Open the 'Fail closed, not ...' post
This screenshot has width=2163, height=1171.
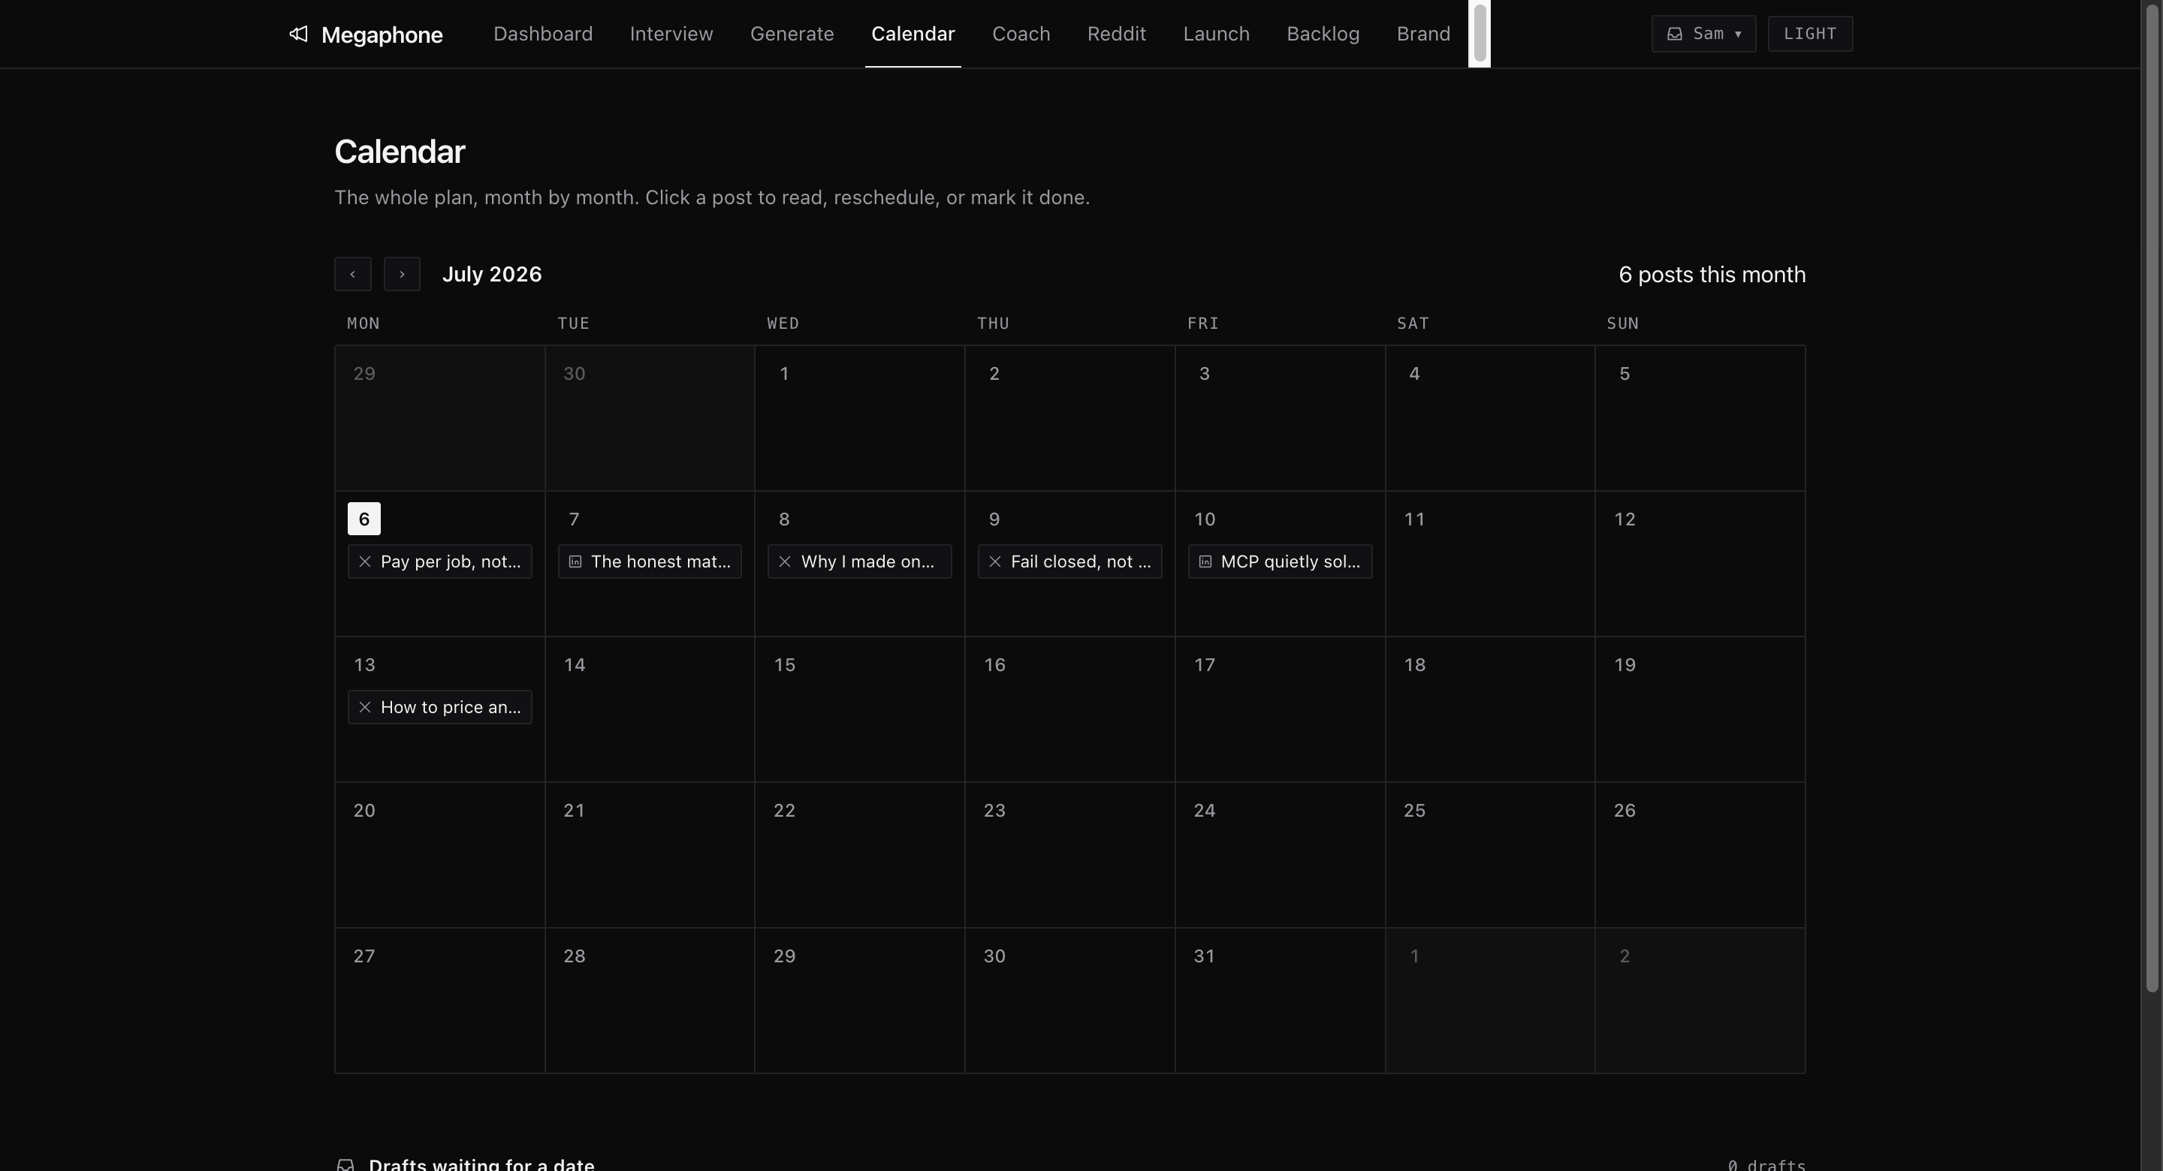1069,561
